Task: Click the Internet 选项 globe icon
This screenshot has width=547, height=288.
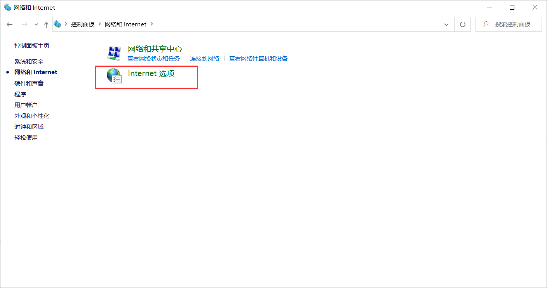Action: pos(114,76)
